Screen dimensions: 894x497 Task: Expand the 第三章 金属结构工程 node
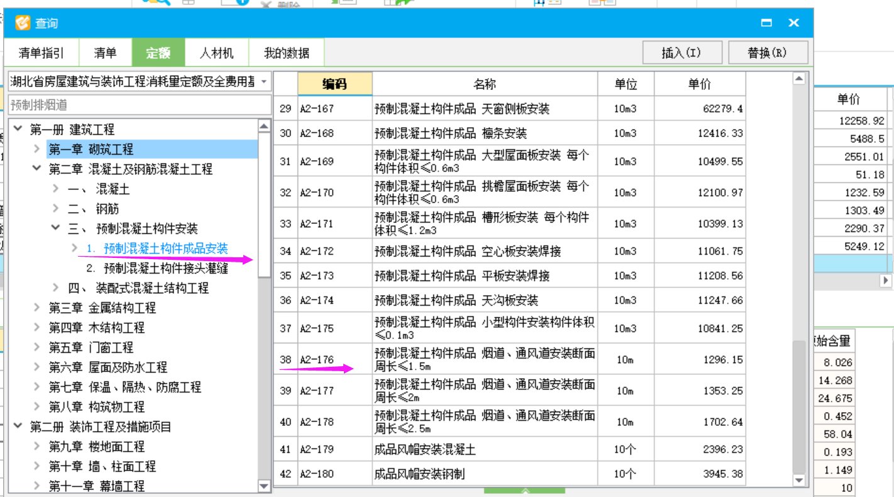(x=36, y=308)
